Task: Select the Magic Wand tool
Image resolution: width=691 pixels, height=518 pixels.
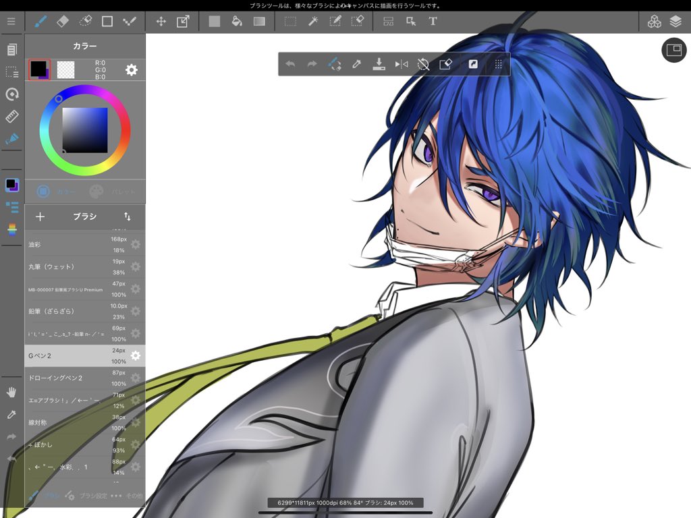Action: pyautogui.click(x=313, y=21)
